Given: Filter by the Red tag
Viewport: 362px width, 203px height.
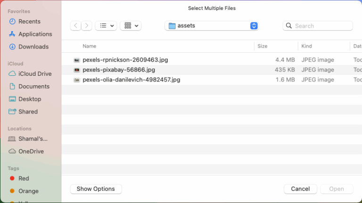Looking at the screenshot, I should 19,179.
